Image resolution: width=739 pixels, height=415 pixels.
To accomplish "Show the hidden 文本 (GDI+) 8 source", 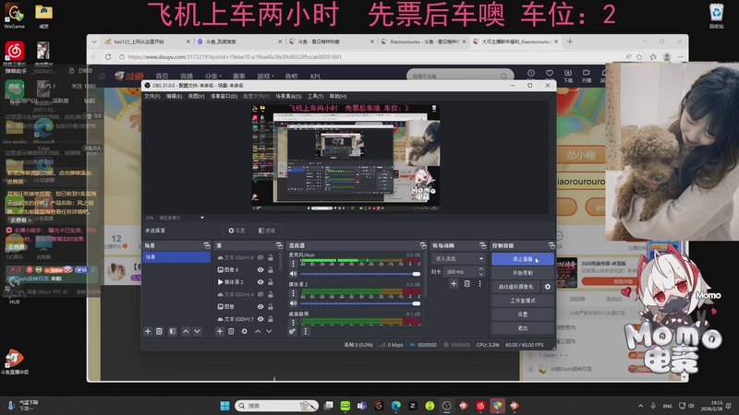I will pos(260,257).
